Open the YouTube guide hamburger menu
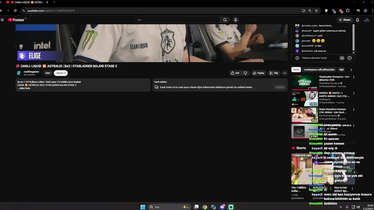374x210 pixels. click(x=2, y=20)
